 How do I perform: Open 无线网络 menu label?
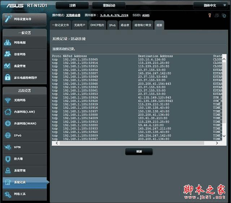click(20, 100)
